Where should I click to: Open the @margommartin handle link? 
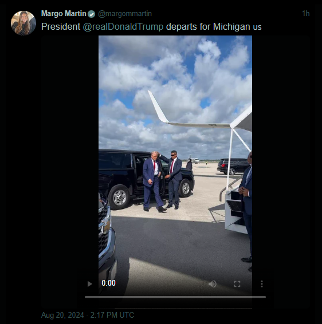[125, 14]
